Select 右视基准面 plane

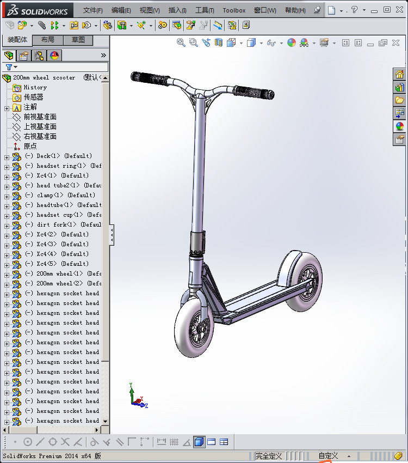(x=40, y=136)
